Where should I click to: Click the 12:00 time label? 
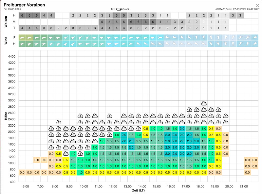tap(113, 186)
